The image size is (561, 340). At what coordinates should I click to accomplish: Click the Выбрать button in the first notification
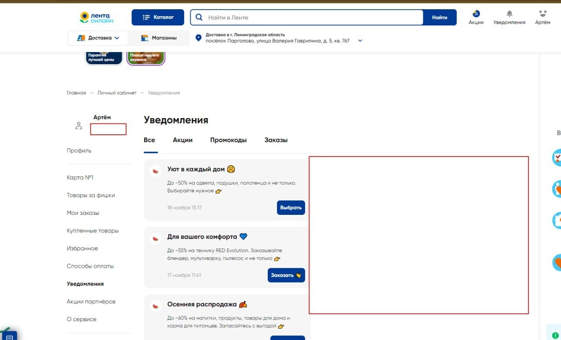tap(291, 207)
